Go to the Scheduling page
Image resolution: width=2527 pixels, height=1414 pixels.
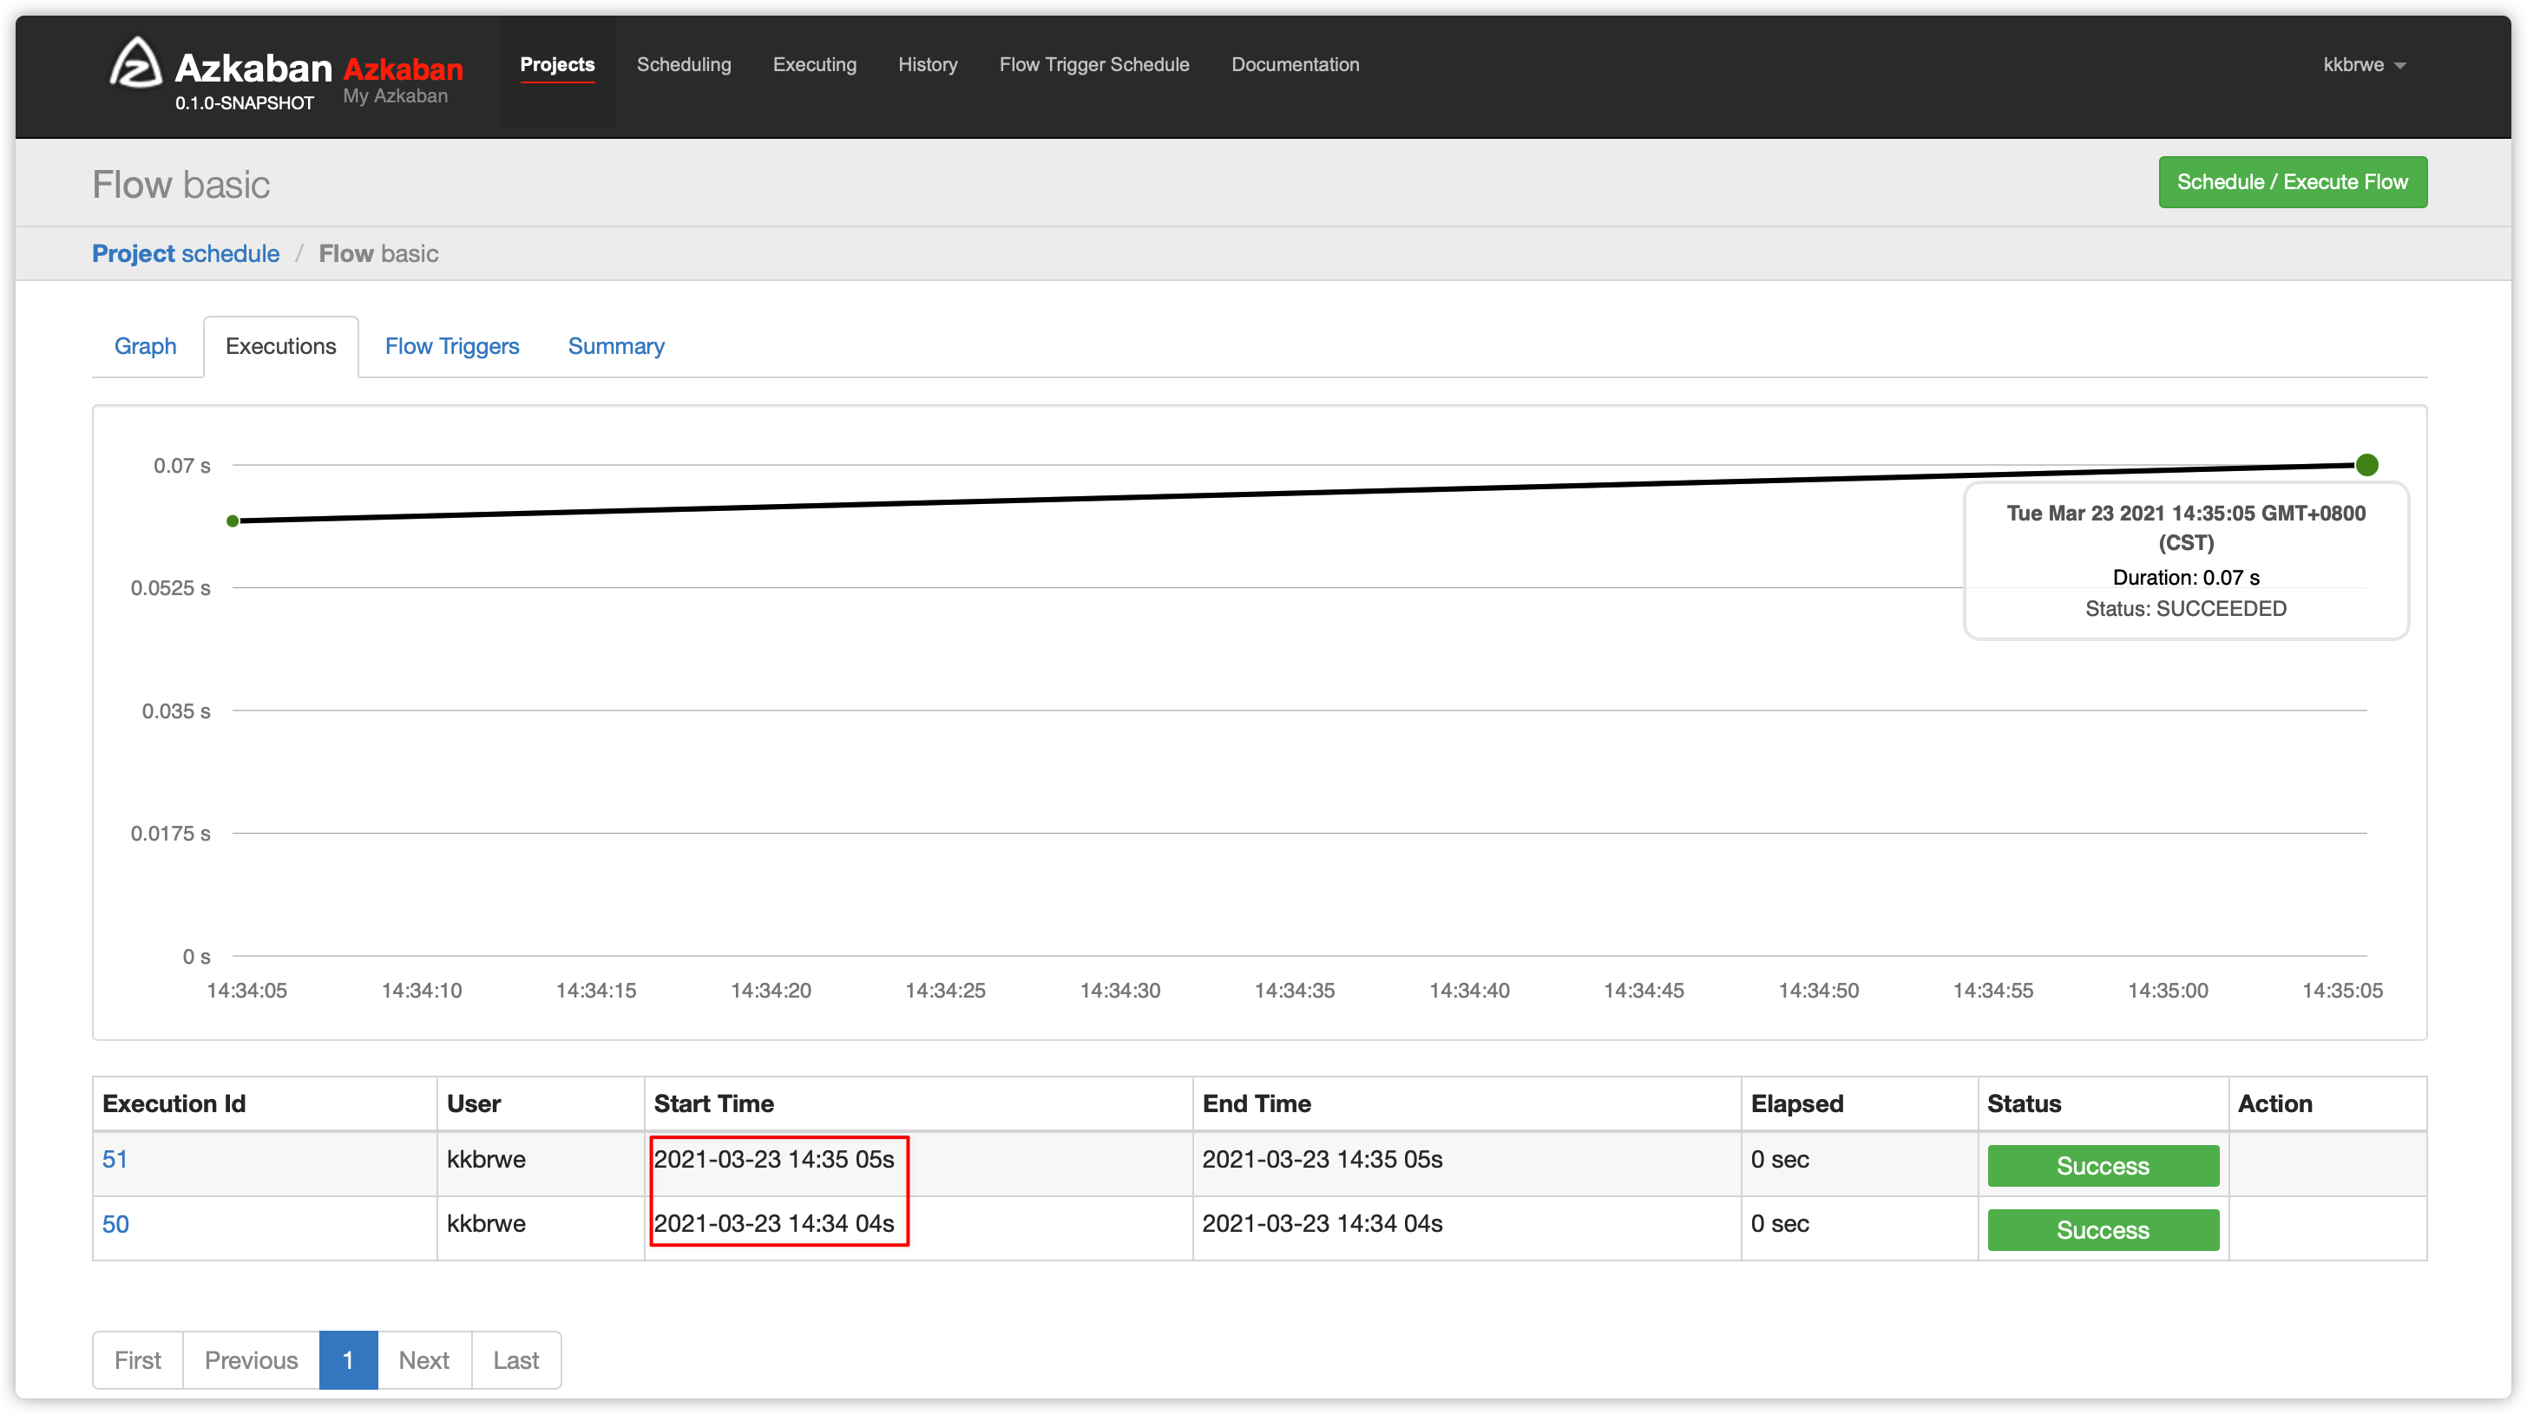coord(684,65)
